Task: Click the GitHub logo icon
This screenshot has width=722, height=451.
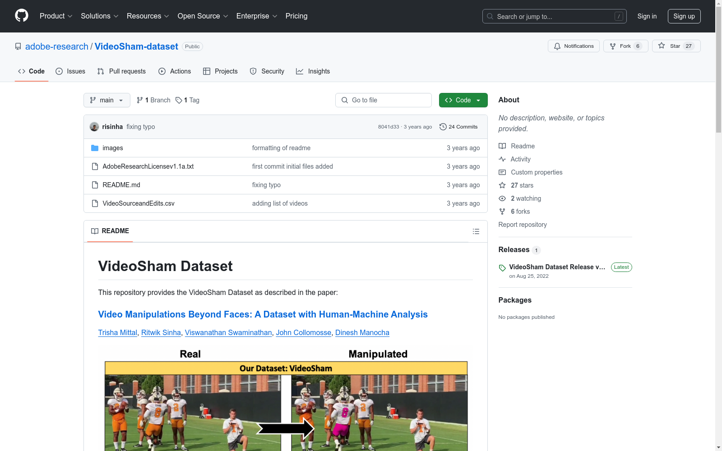Action: click(22, 16)
